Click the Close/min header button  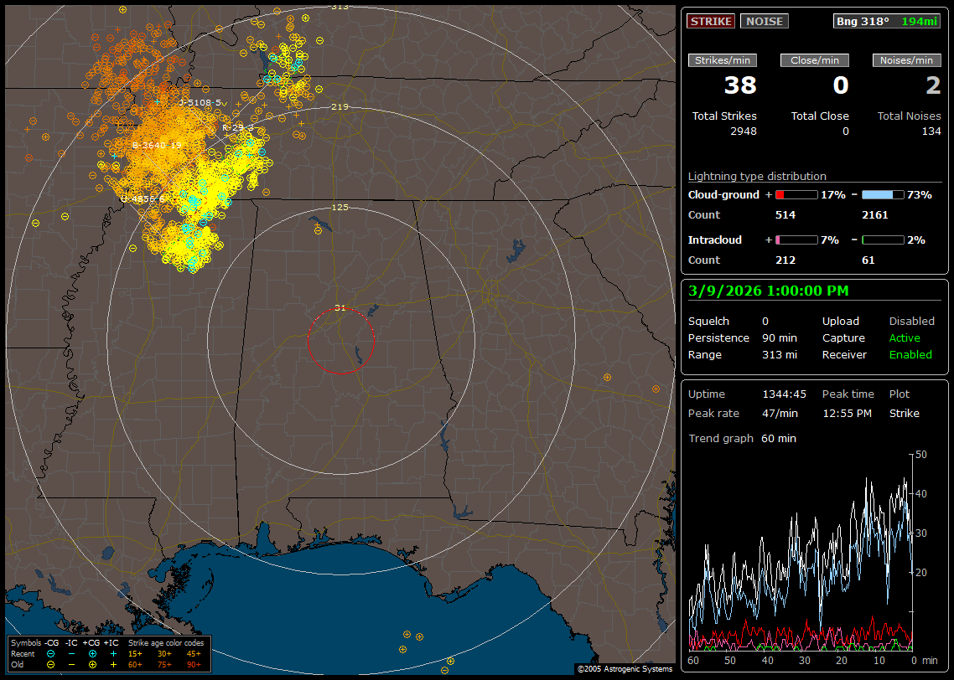click(x=815, y=60)
